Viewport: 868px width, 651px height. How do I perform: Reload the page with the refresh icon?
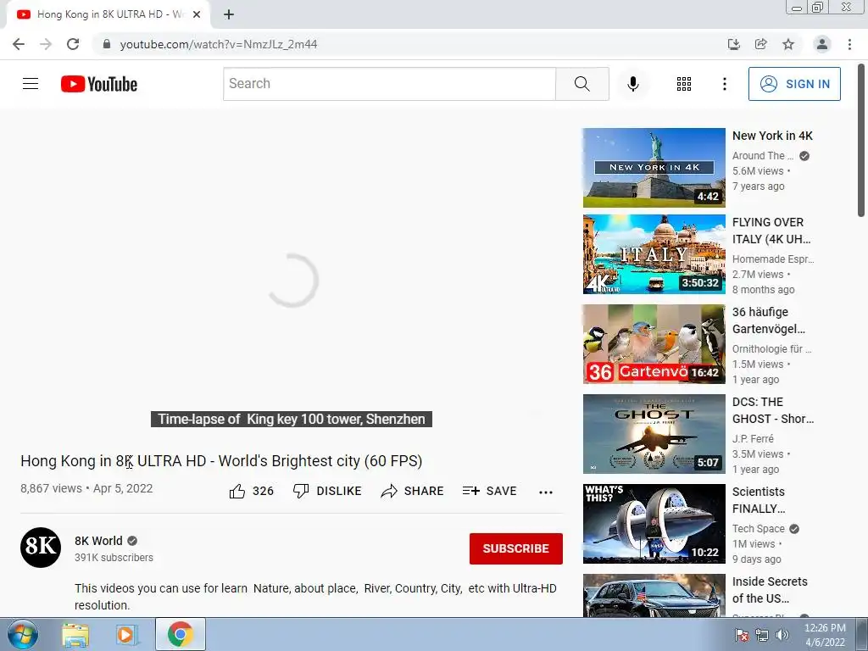tap(73, 44)
